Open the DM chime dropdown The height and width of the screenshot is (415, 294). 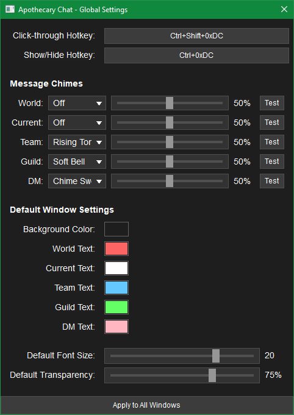click(x=77, y=181)
